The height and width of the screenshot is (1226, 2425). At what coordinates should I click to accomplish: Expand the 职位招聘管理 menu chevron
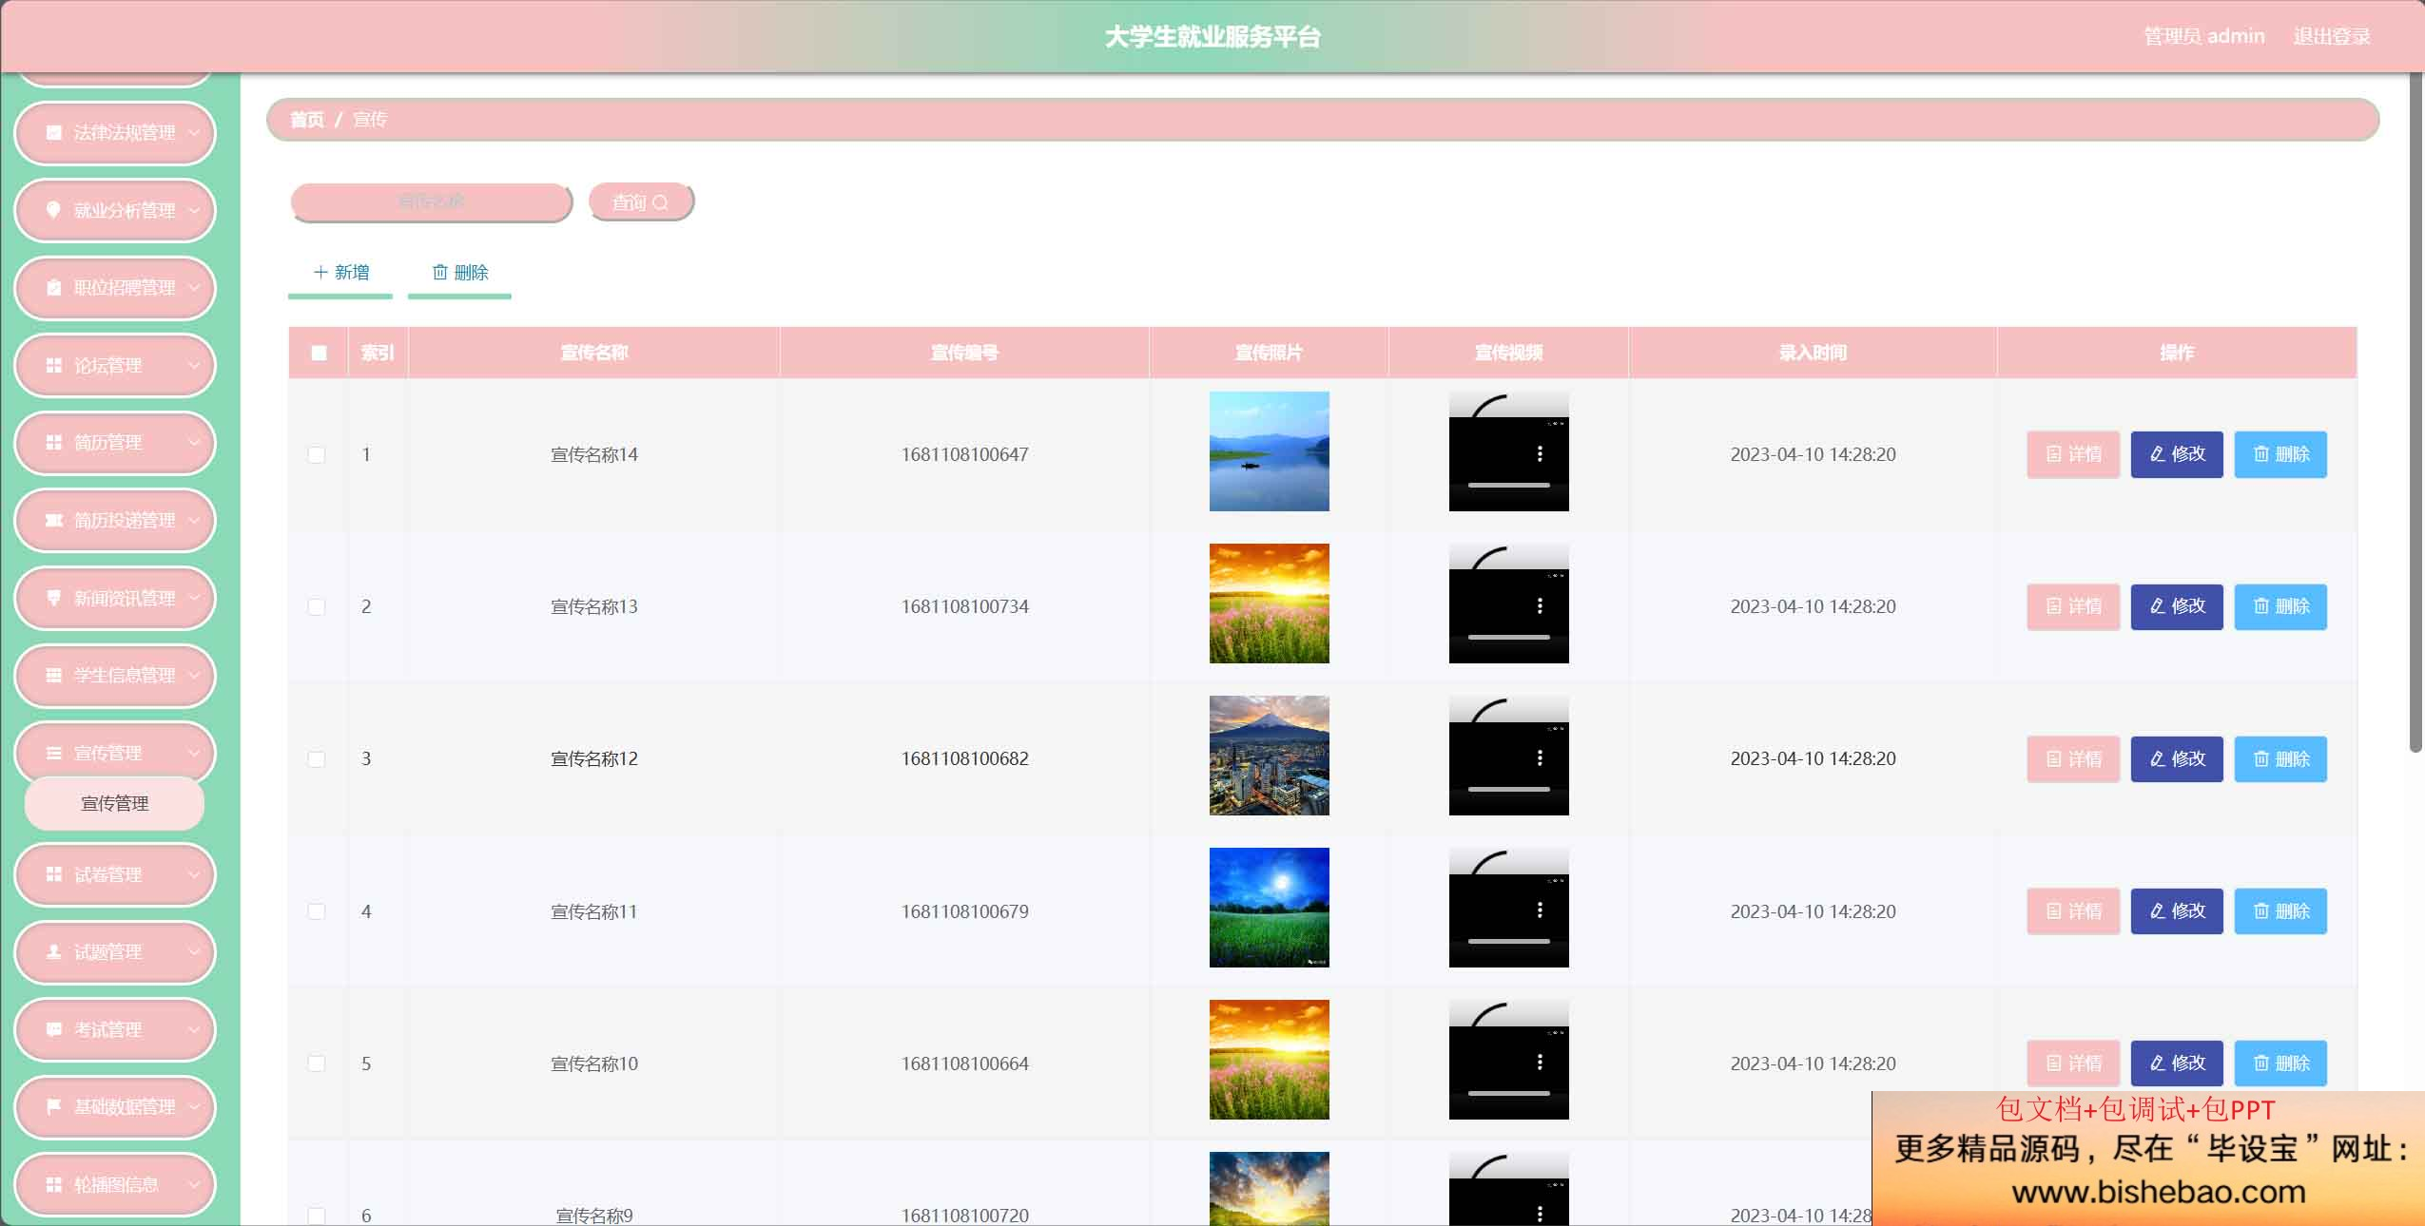194,288
